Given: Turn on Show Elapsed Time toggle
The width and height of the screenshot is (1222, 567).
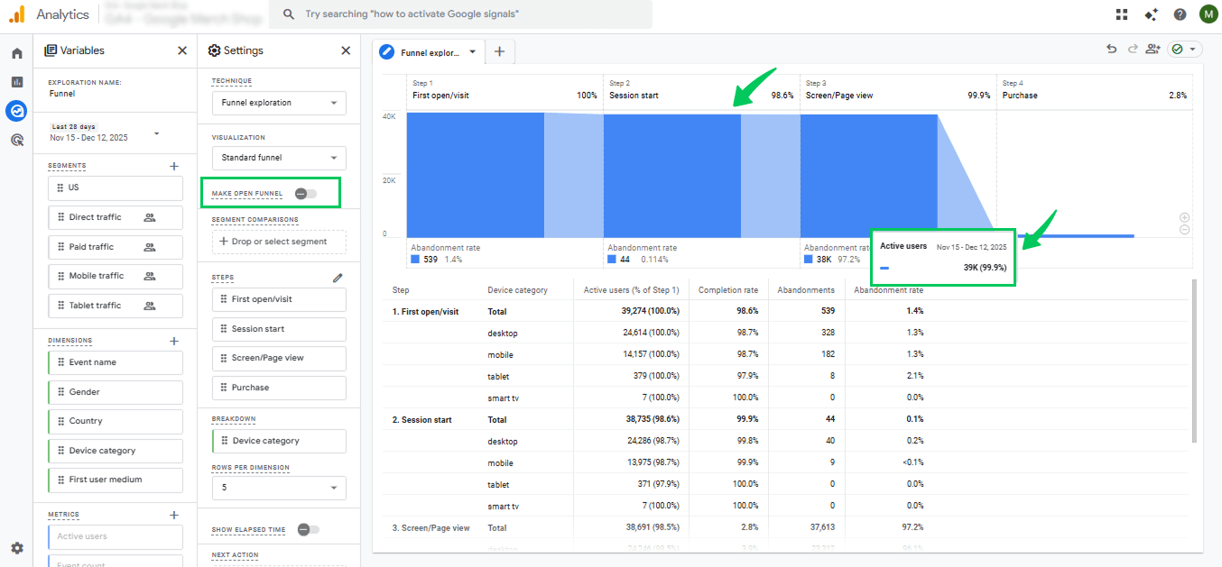Looking at the screenshot, I should 308,530.
